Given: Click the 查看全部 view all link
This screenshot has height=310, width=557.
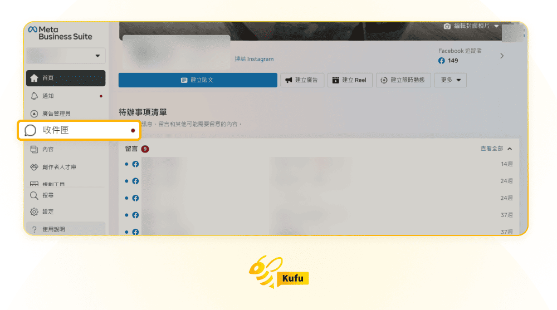Looking at the screenshot, I should pyautogui.click(x=492, y=149).
